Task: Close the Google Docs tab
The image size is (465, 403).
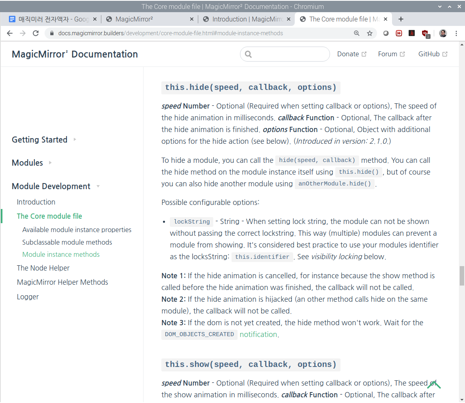Action: coord(94,19)
